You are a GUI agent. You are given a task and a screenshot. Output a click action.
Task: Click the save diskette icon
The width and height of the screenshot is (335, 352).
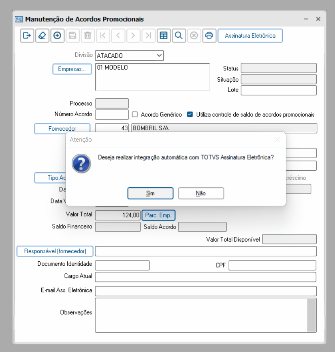coord(73,36)
